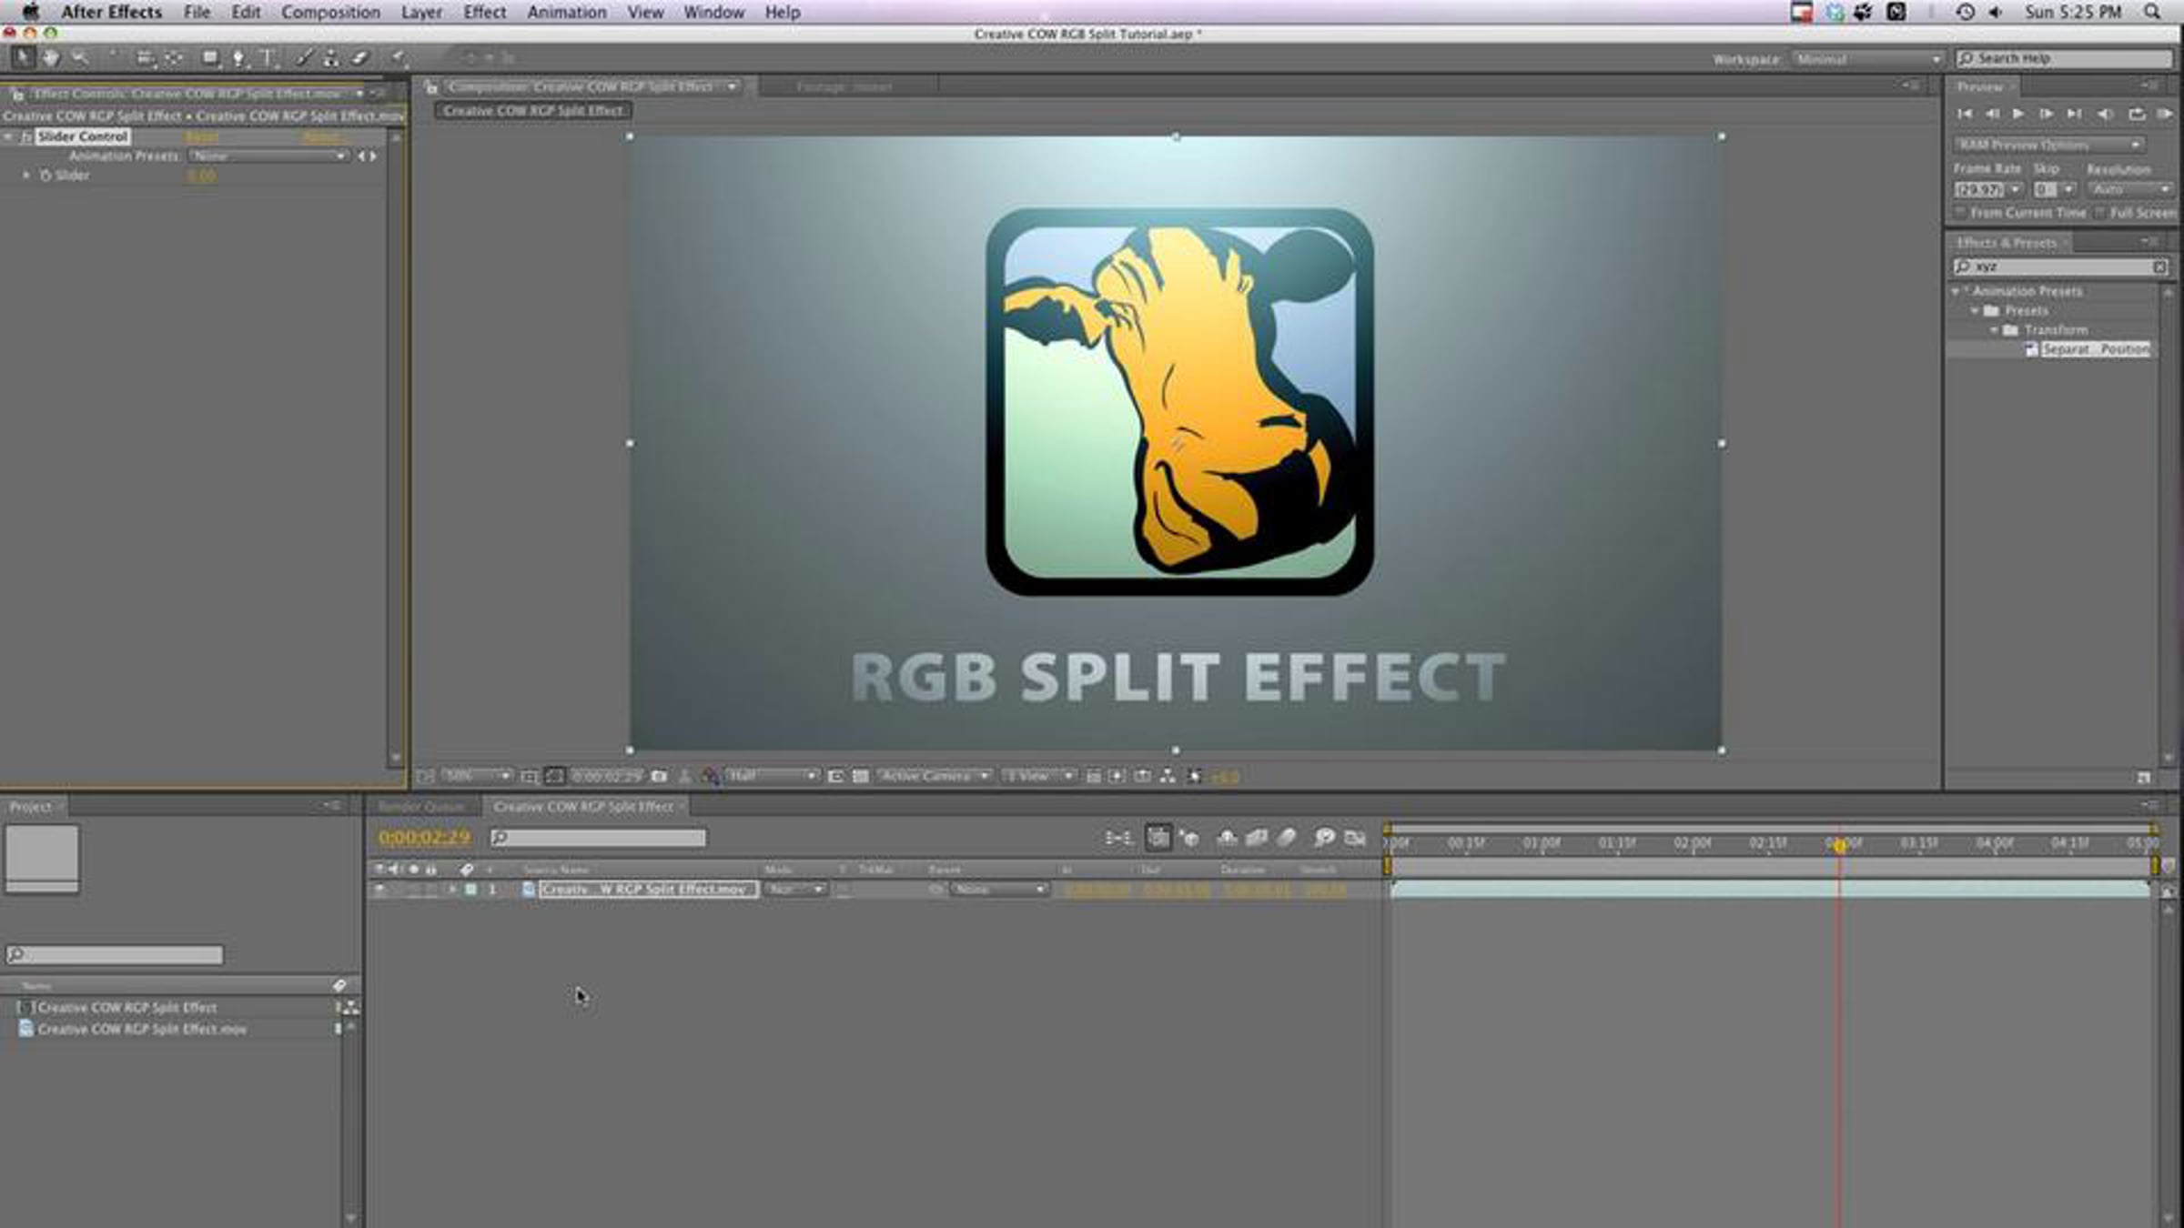Viewport: 2184px width, 1228px height.
Task: Take a snapshot of the composition viewer
Action: (x=659, y=776)
